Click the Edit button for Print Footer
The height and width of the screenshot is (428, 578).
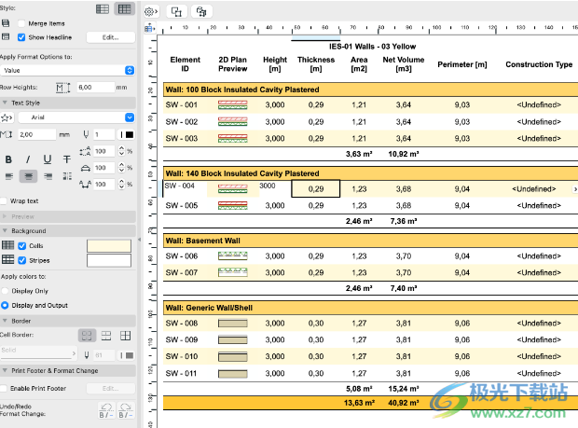point(111,388)
